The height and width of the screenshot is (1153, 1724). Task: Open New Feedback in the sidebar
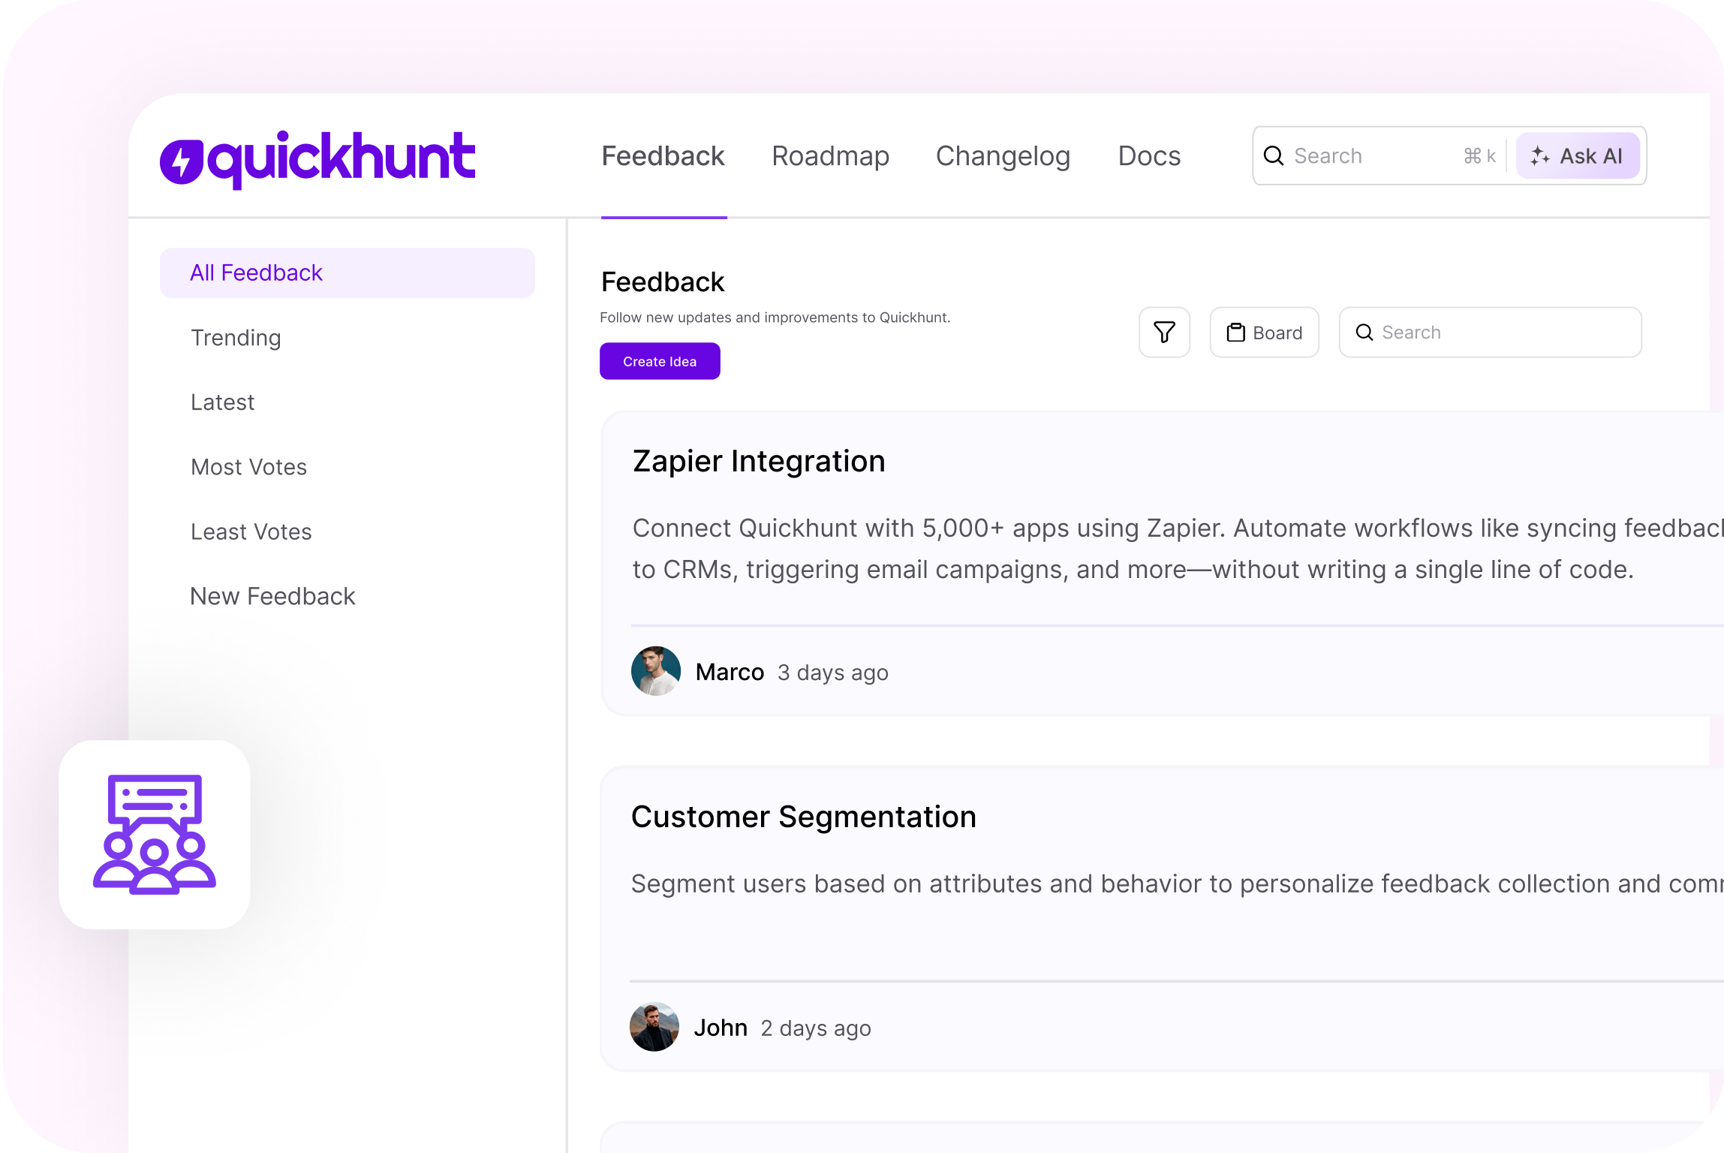(x=272, y=596)
